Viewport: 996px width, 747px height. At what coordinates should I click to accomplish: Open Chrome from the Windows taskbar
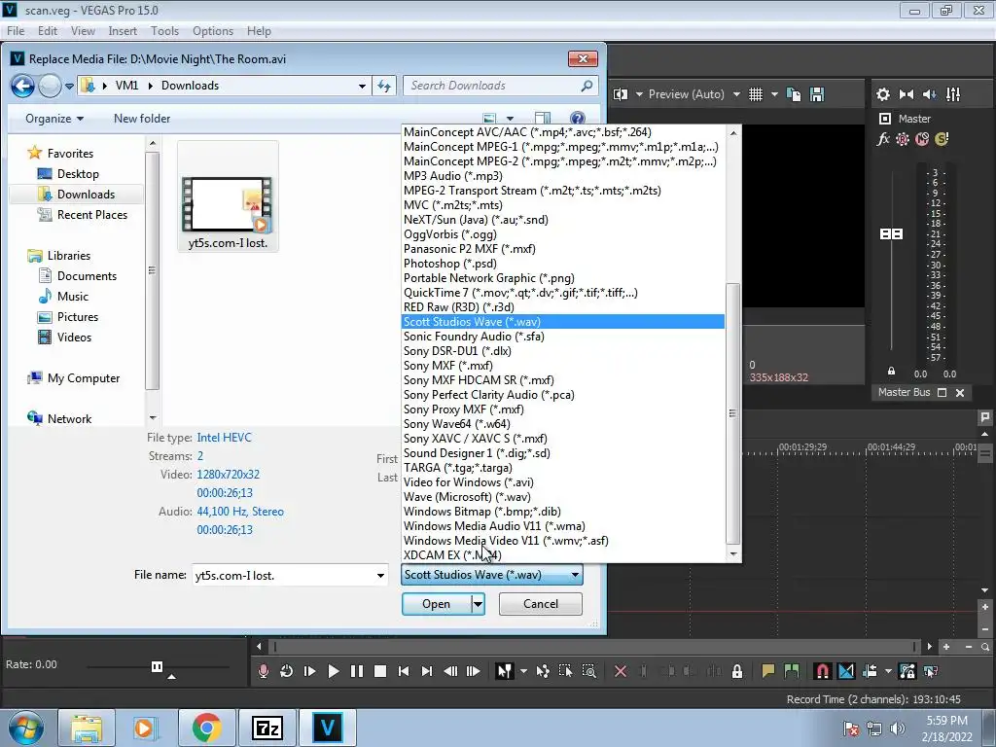(206, 728)
